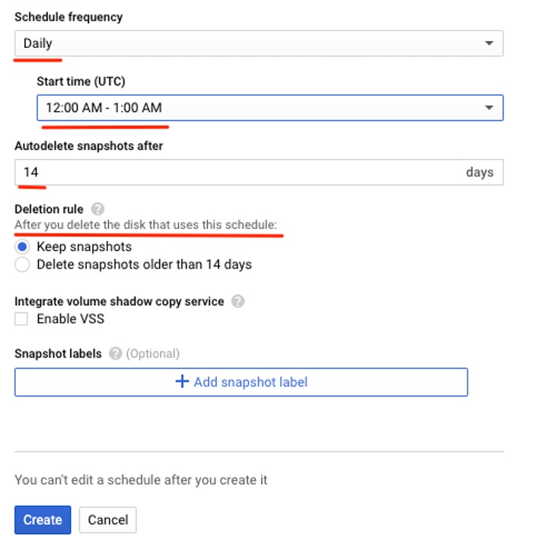Click the arrow on the Schedule frequency field

(489, 43)
